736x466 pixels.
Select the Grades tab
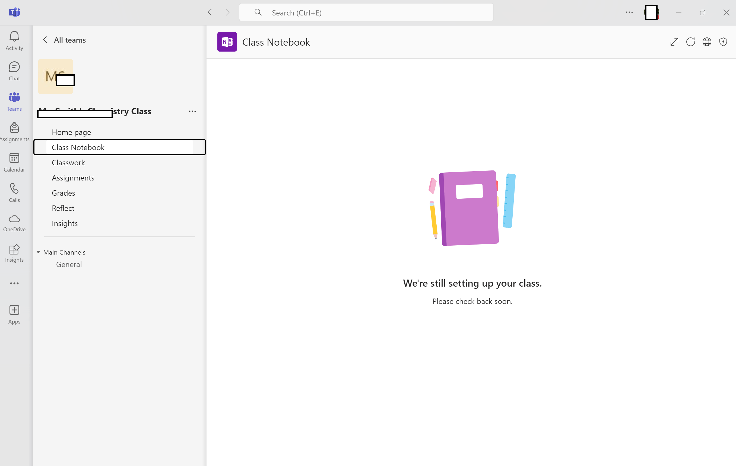coord(64,193)
